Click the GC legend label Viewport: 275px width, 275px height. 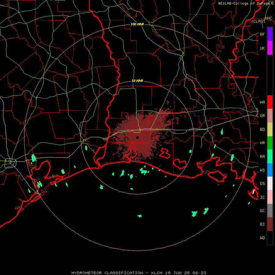[x=262, y=211]
